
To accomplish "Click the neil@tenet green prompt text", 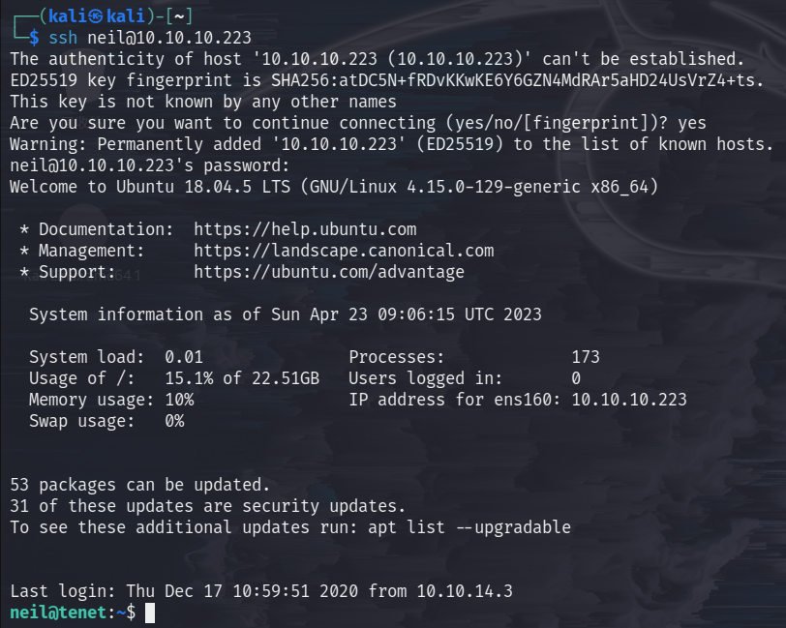I will pyautogui.click(x=58, y=613).
